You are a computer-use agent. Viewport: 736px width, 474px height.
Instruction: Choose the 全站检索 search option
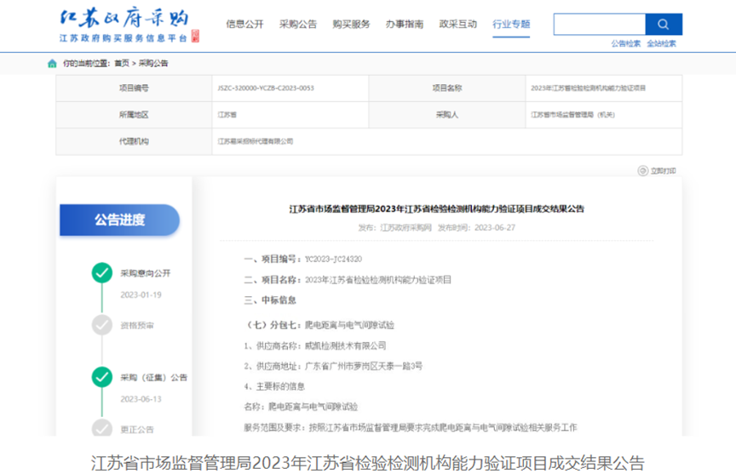coord(661,43)
